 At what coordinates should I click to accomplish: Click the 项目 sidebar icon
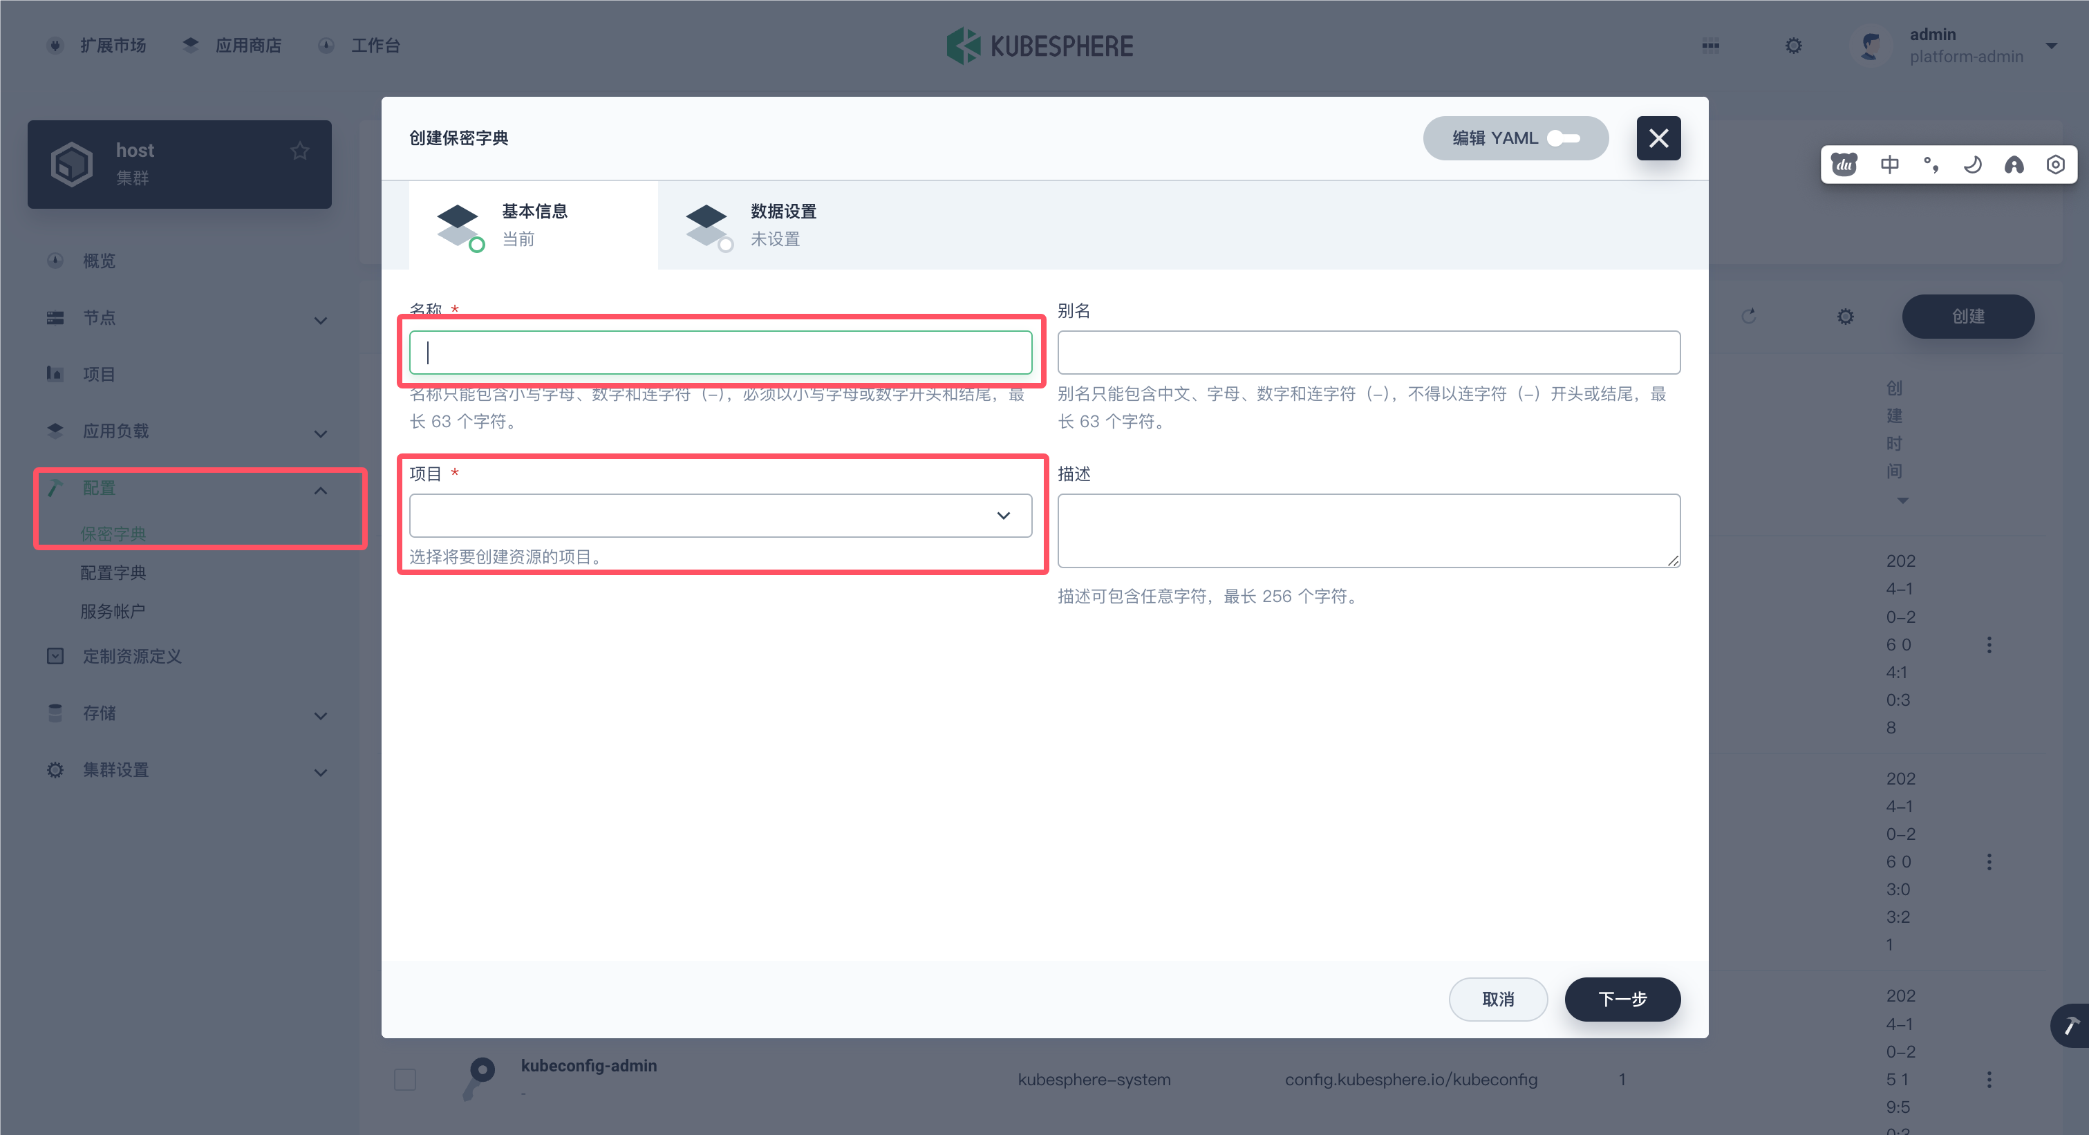coord(55,374)
